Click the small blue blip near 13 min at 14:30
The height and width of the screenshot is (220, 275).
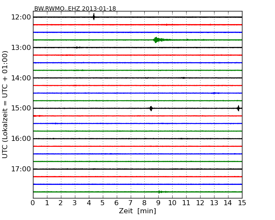point(216,93)
